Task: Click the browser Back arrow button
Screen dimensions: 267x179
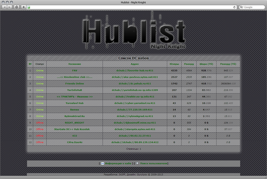Action: [x=5, y=7]
